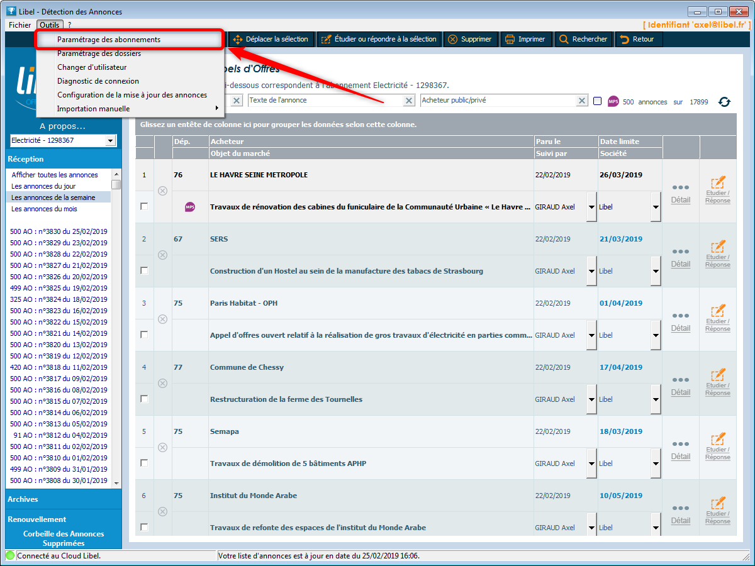Click Etudier / Réponse for LE HAVRE row

pos(718,191)
